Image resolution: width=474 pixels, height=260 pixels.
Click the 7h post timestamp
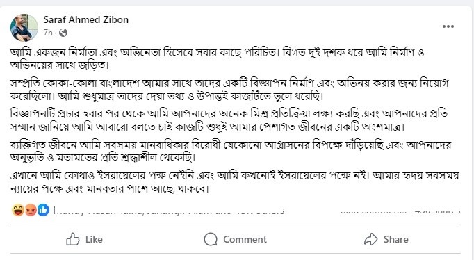coord(48,33)
